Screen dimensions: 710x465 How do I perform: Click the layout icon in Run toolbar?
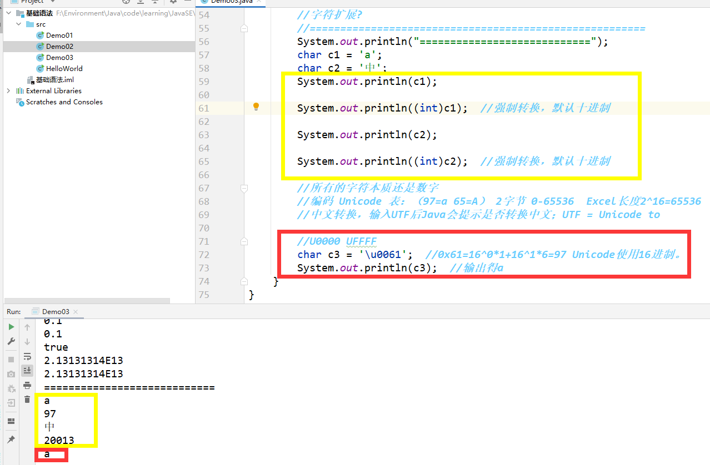[11, 421]
